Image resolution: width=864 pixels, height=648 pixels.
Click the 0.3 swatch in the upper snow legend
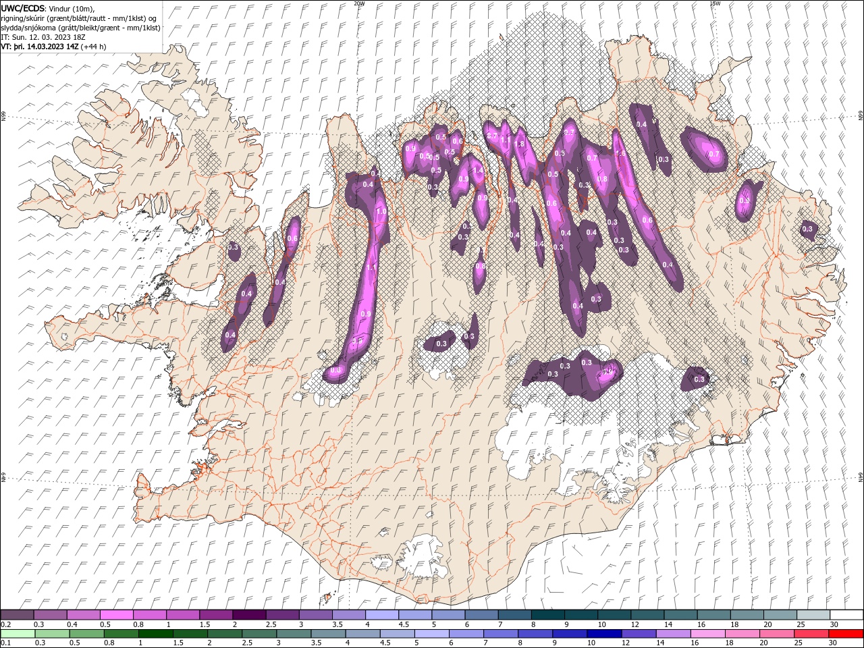pos(51,615)
